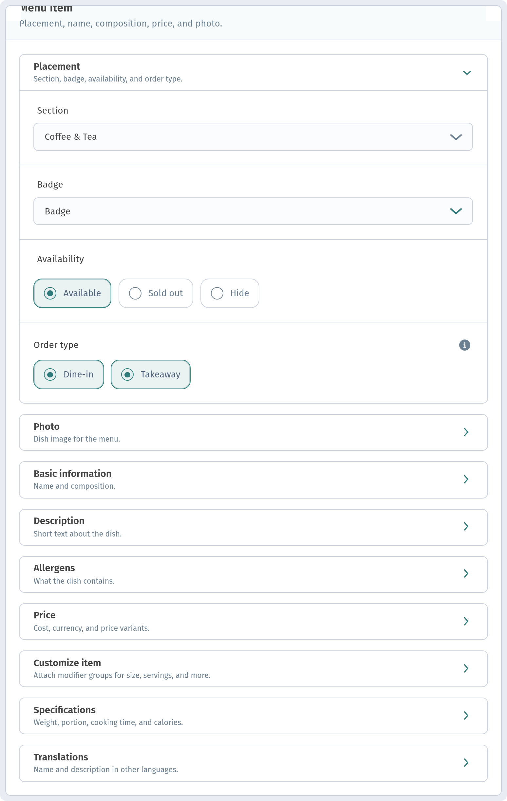Open the Section dropdown showing Coffee & Tea
This screenshot has width=507, height=801.
253,137
